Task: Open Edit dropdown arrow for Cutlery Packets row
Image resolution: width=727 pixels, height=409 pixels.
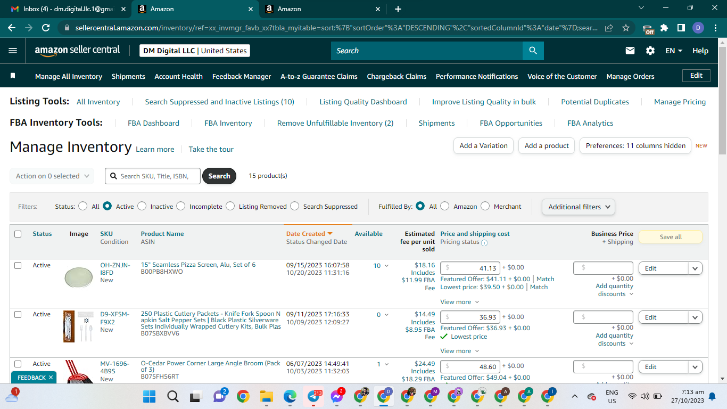Action: 696,317
